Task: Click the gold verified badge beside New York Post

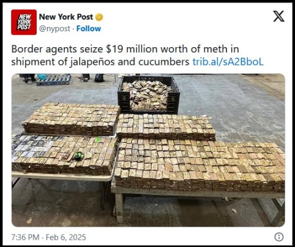Action: click(x=99, y=17)
